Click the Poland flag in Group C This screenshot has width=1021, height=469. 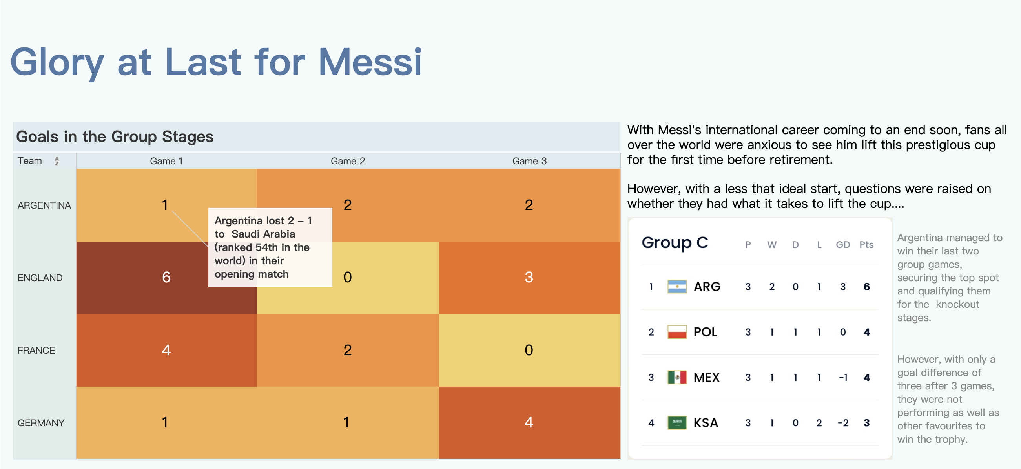pos(677,332)
